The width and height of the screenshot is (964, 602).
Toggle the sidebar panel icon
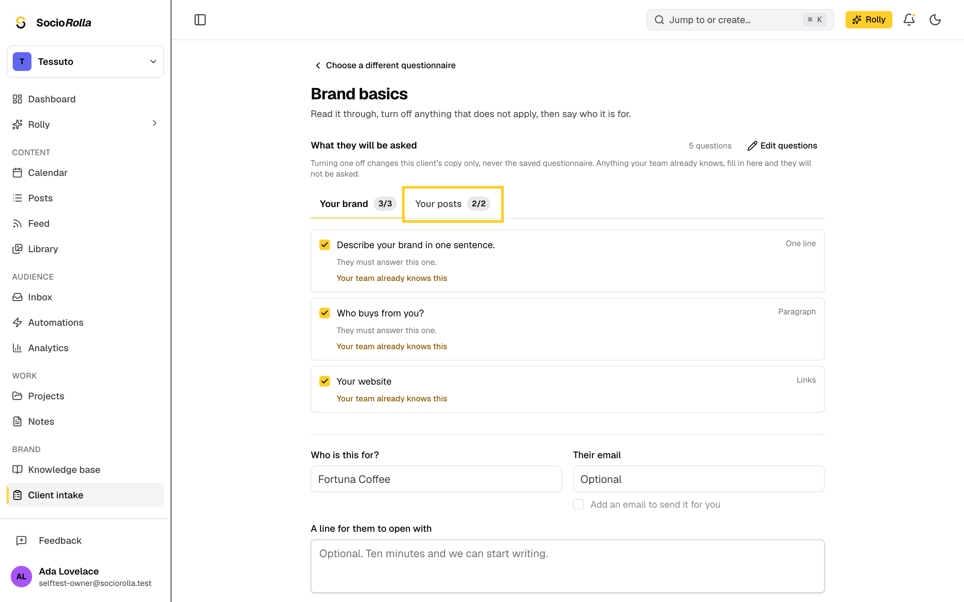tap(200, 19)
